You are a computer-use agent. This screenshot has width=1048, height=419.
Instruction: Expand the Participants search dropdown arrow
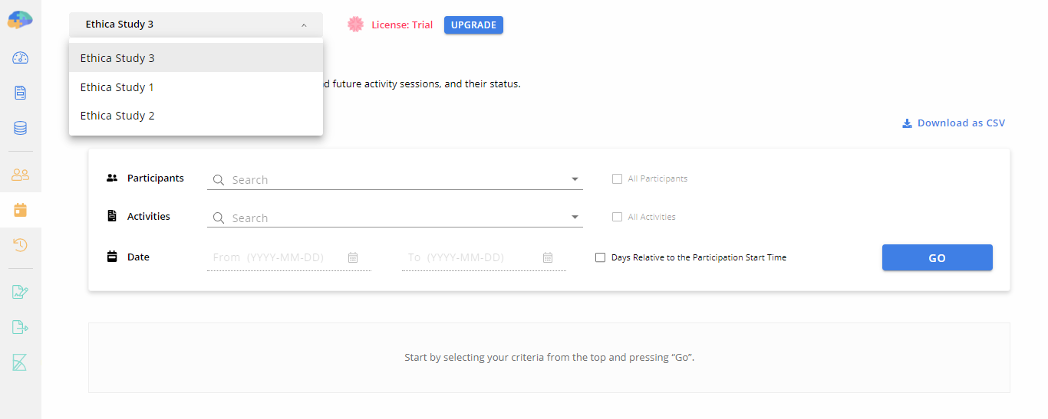point(575,179)
